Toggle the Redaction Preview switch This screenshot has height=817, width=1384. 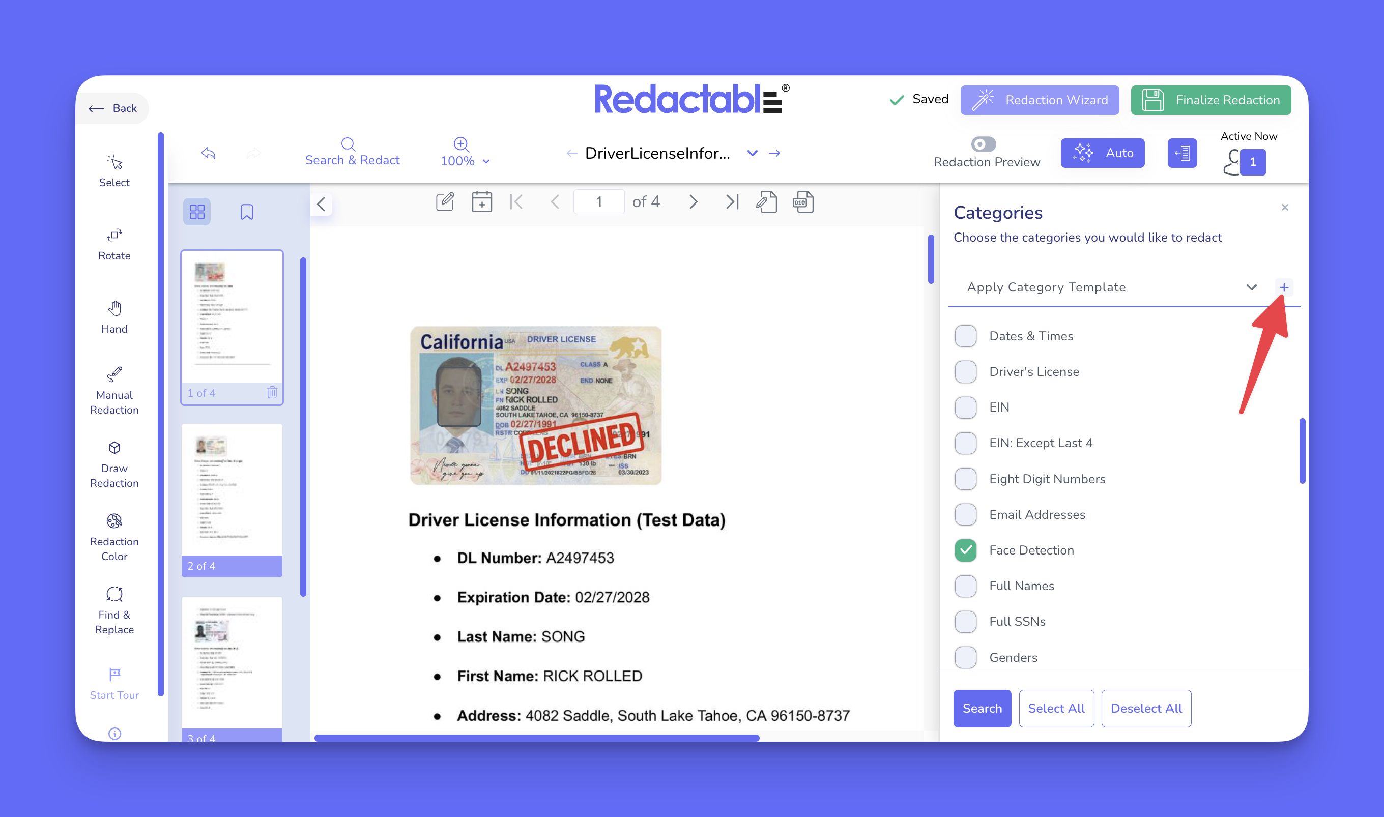[x=983, y=144]
